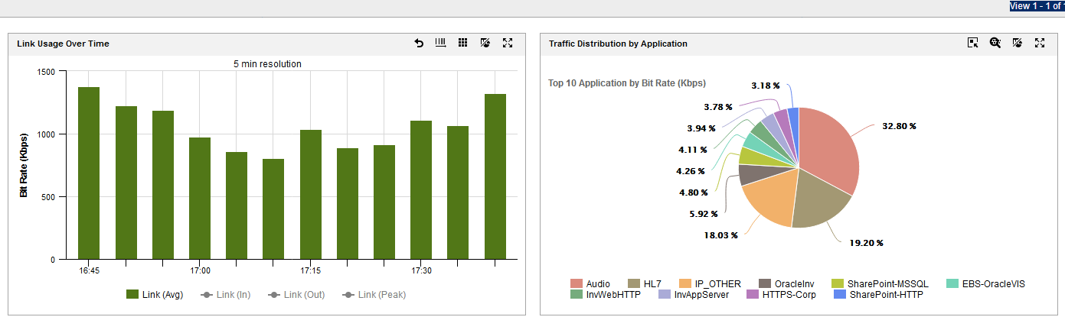Click chart type switch icon in Link Usage panel

[x=485, y=44]
